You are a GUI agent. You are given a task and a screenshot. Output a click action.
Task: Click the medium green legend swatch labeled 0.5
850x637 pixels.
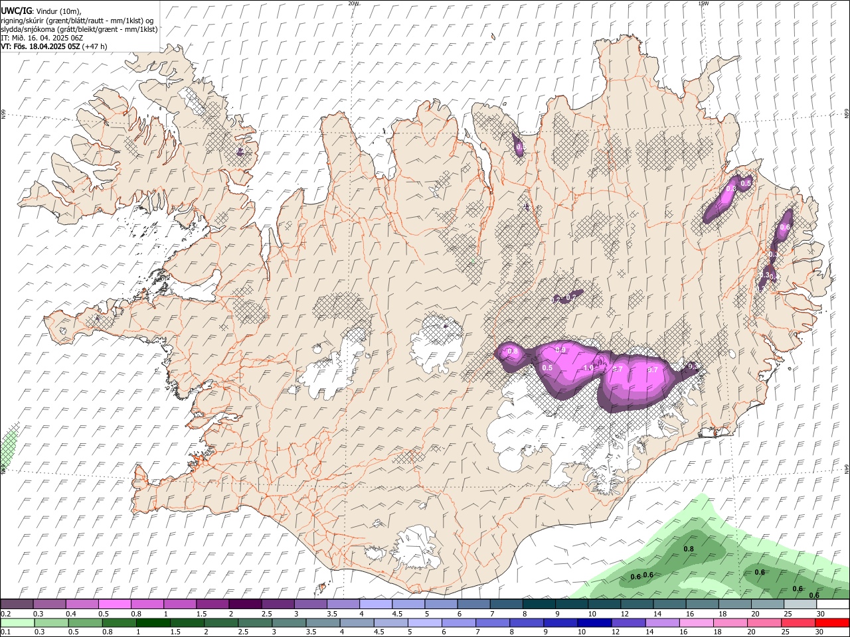point(86,622)
